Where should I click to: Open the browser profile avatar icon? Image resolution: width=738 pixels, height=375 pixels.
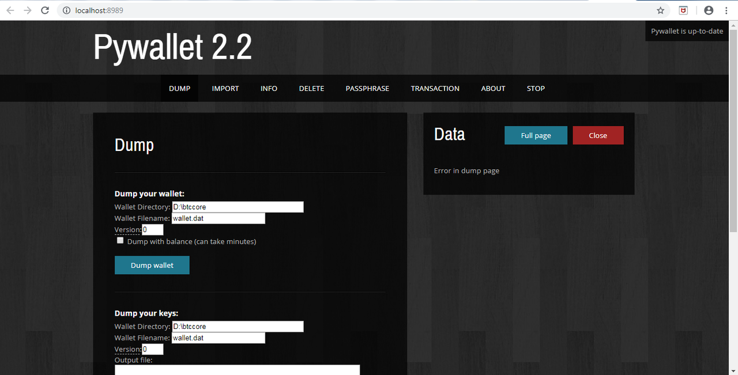(x=709, y=10)
